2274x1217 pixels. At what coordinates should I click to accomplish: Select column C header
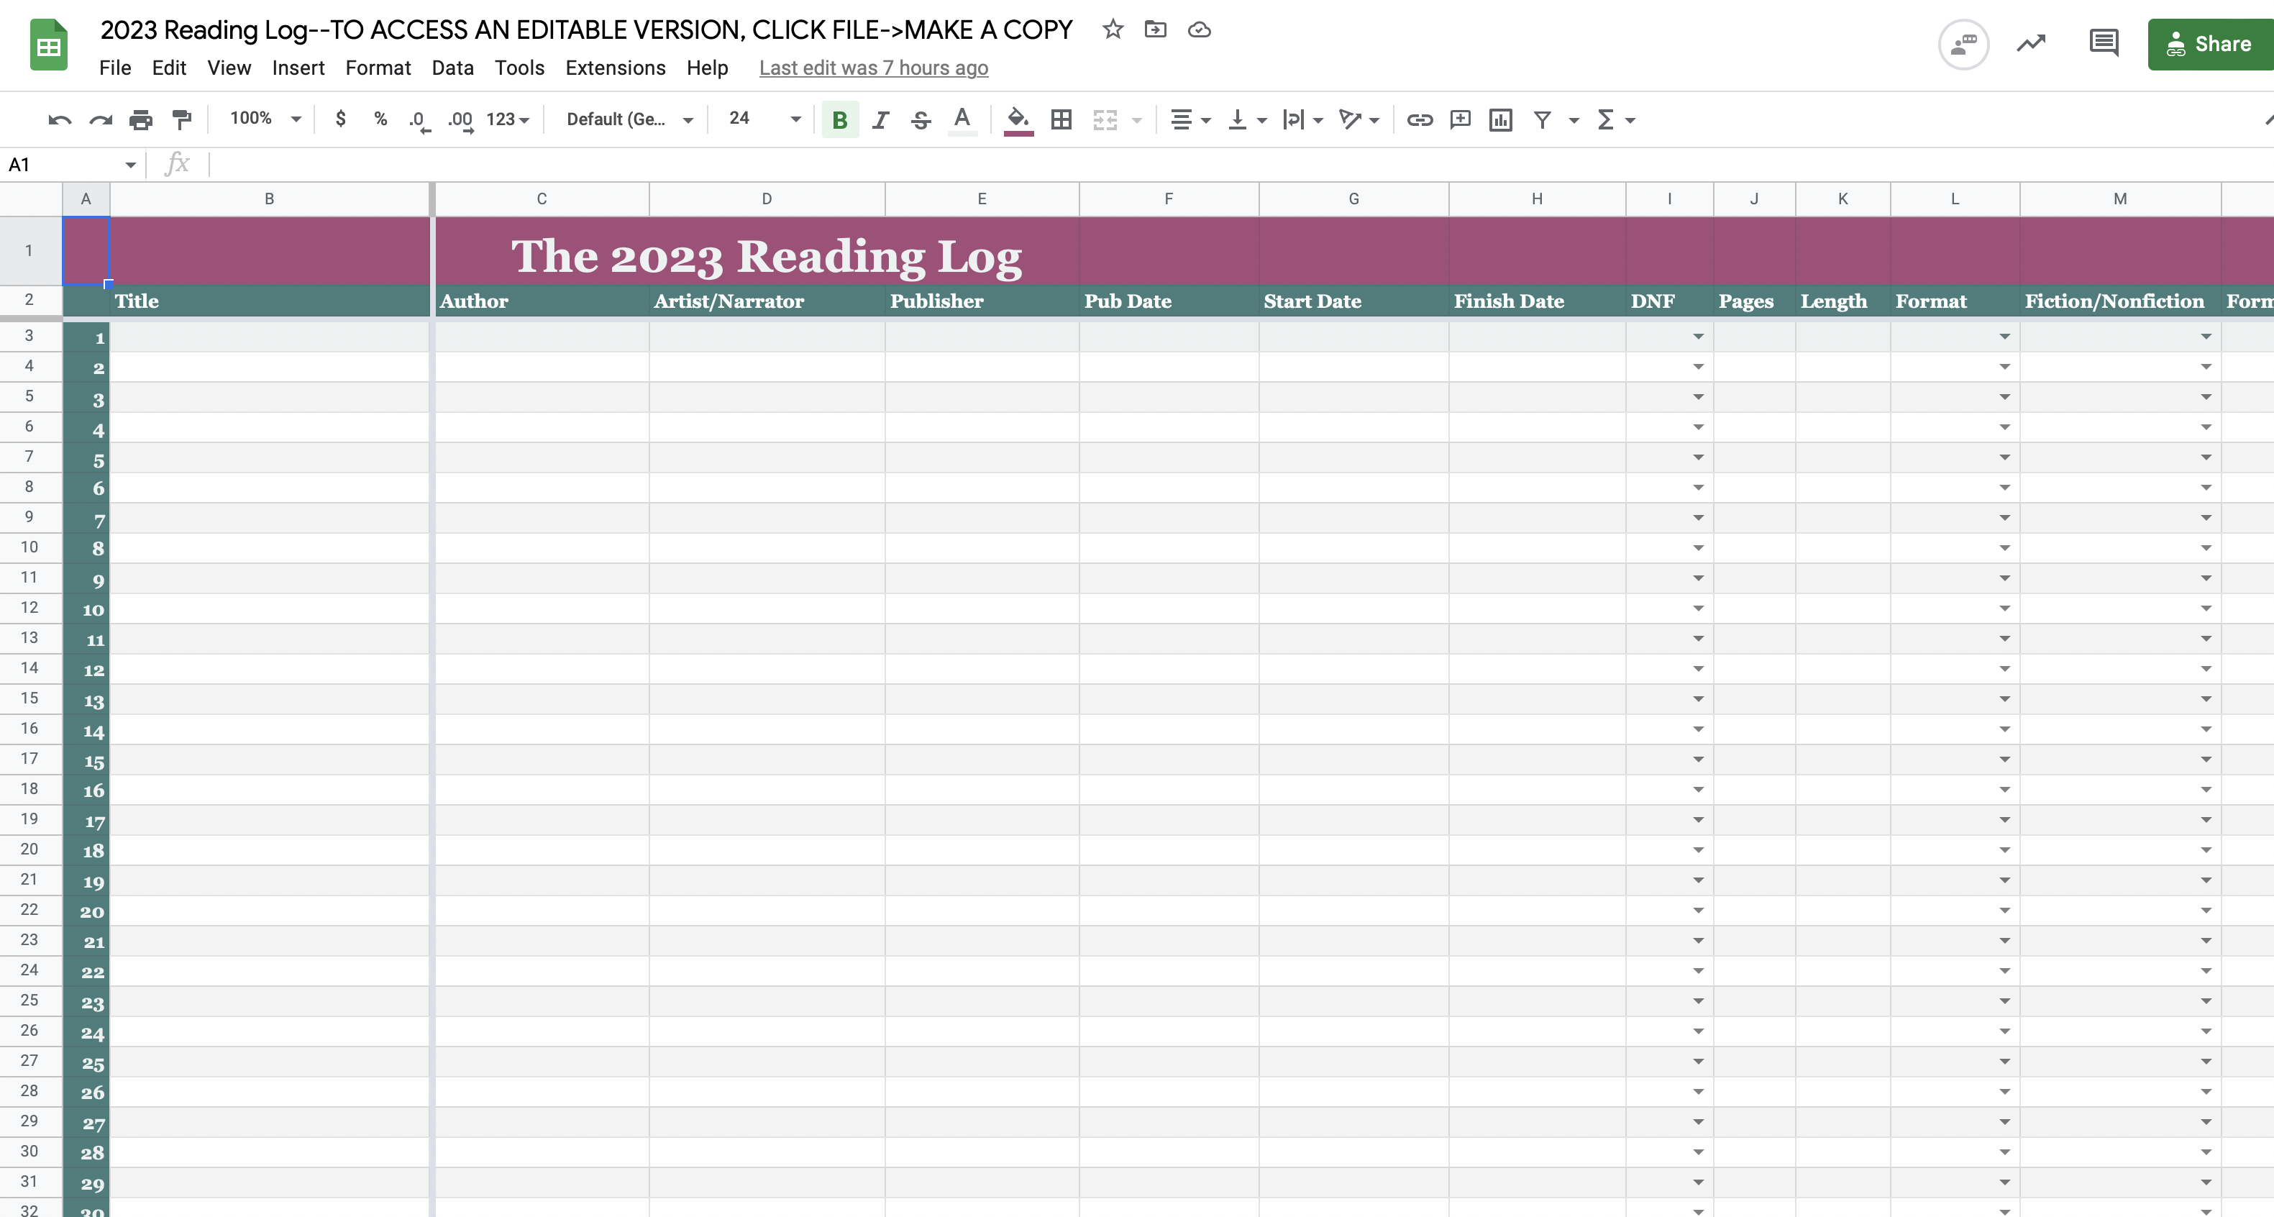coord(541,199)
